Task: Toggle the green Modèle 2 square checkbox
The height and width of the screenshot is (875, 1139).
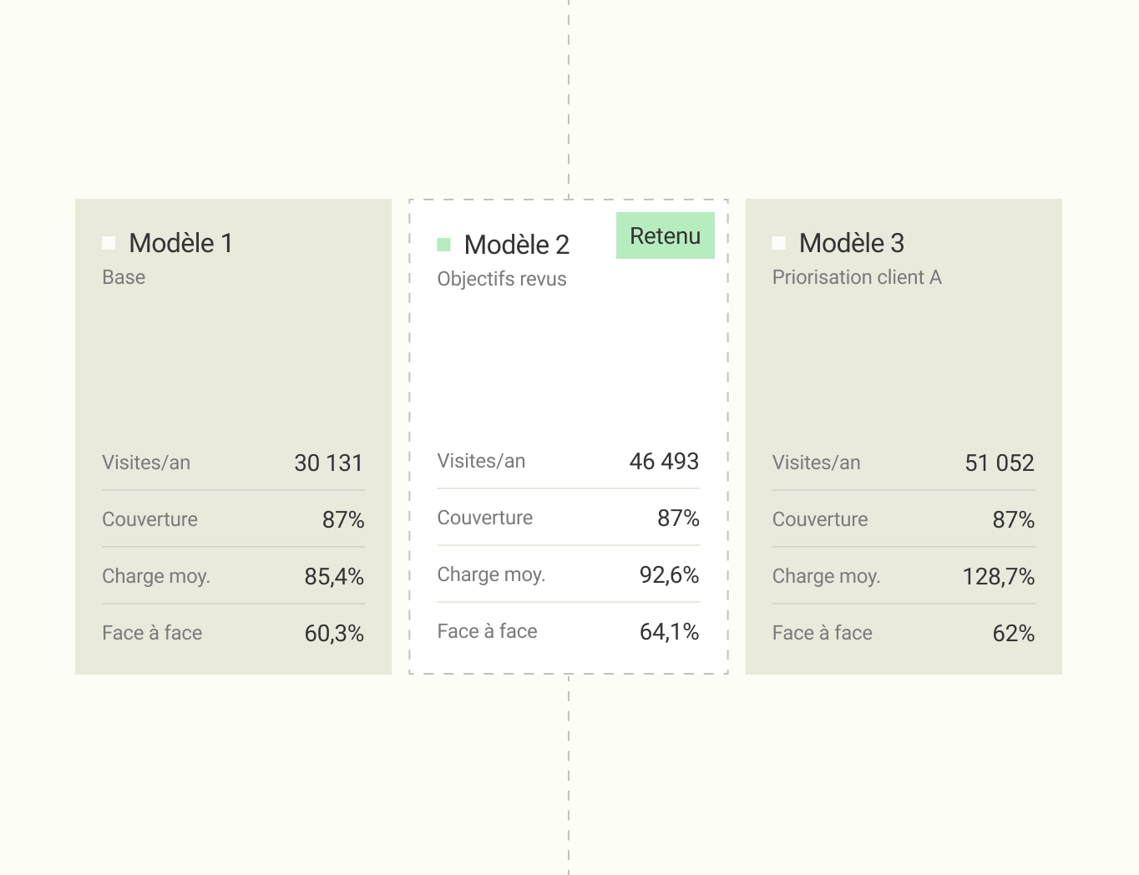Action: coord(443,245)
